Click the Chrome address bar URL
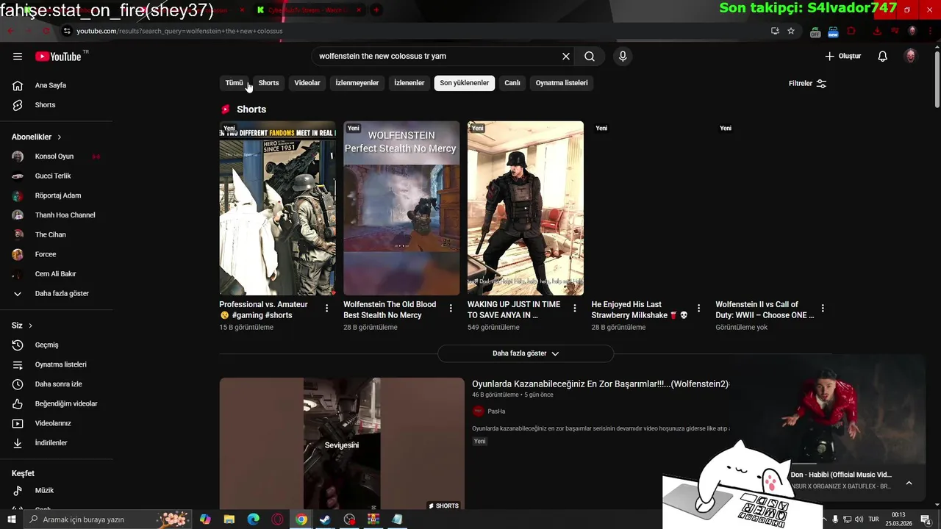Image resolution: width=941 pixels, height=529 pixels. coord(179,31)
